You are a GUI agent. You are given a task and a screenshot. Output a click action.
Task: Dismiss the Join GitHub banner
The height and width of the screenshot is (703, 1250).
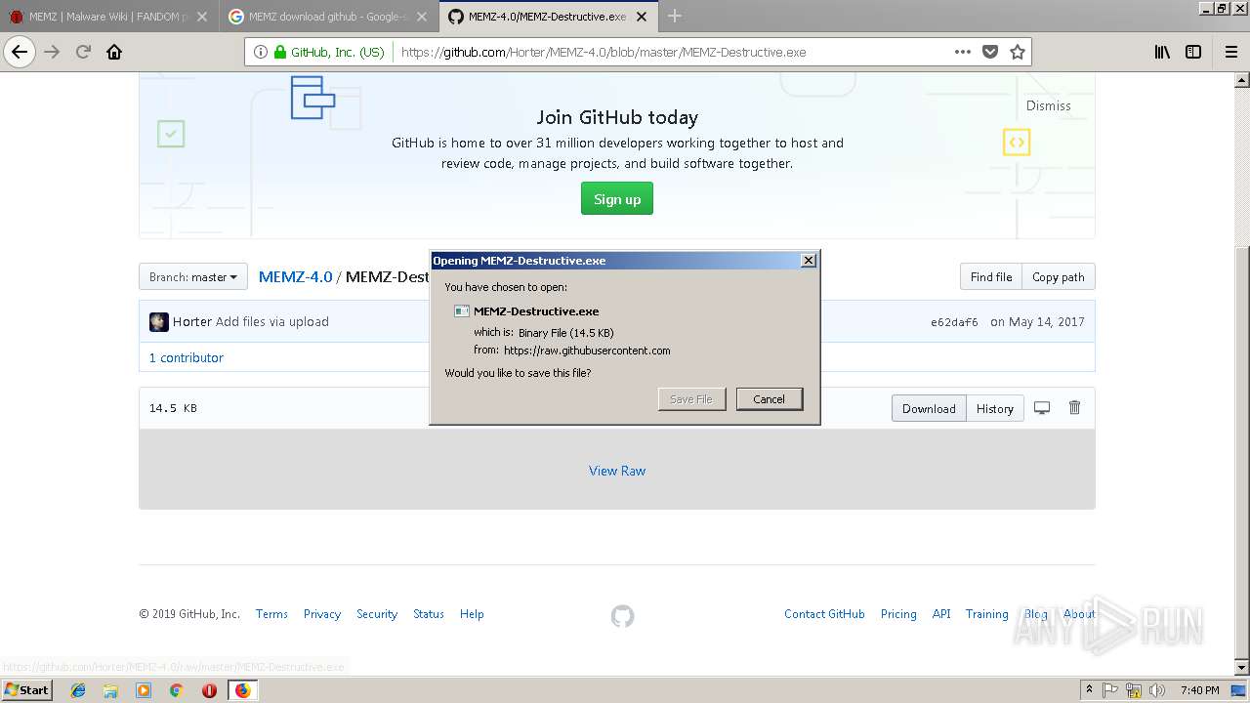1048,105
